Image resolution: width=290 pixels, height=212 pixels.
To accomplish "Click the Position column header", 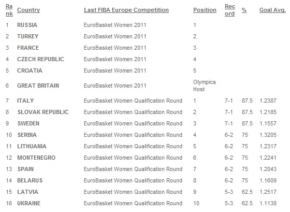I will tap(205, 10).
